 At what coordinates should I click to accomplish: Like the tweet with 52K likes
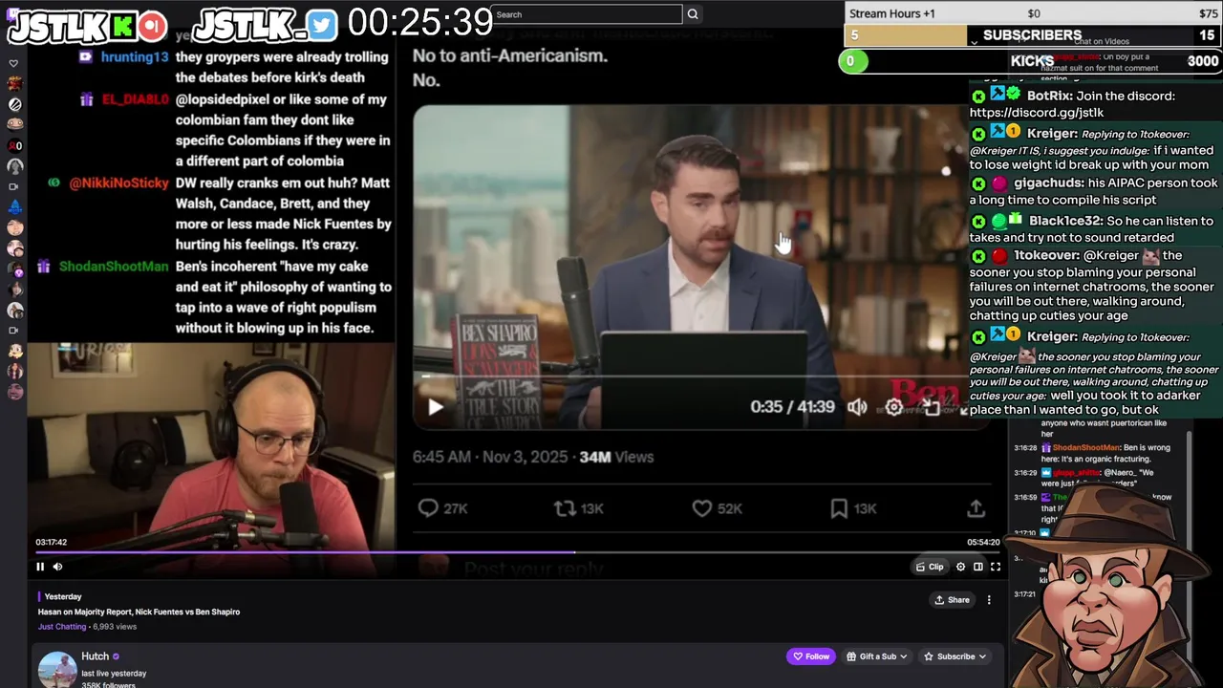point(717,508)
